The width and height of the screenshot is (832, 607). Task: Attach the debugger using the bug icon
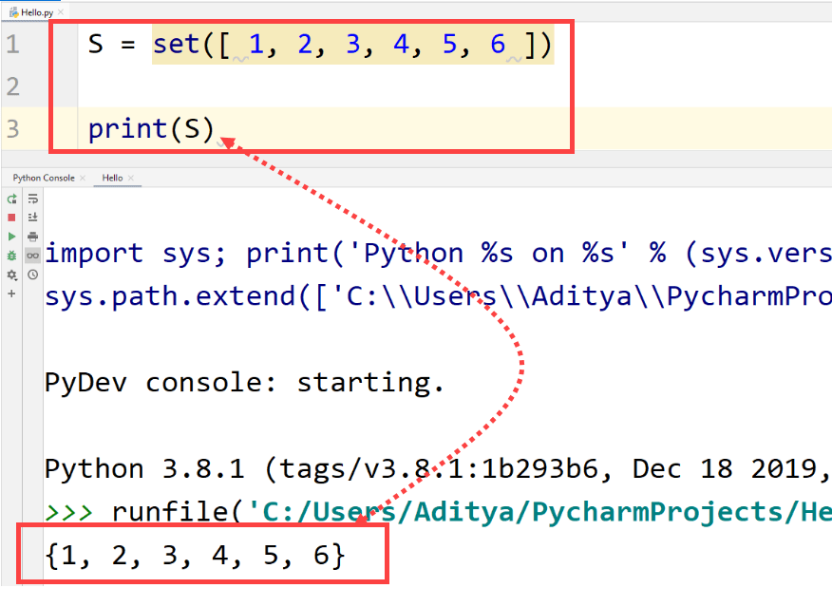pyautogui.click(x=10, y=255)
